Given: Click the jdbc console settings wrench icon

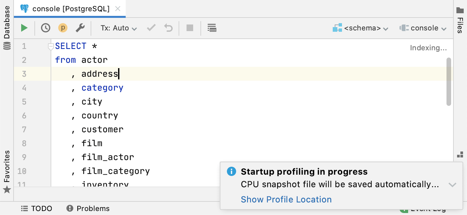Looking at the screenshot, I should click(80, 28).
